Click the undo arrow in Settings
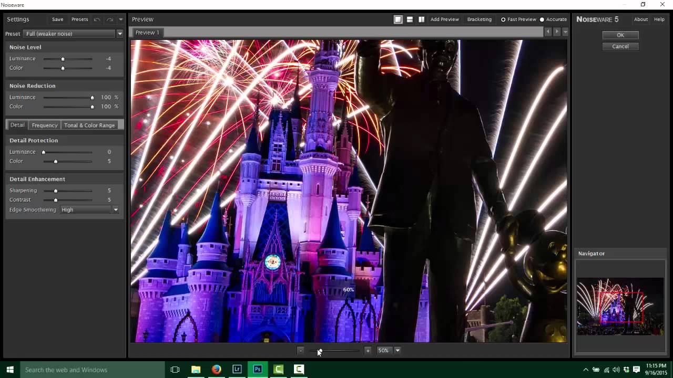 pos(97,19)
